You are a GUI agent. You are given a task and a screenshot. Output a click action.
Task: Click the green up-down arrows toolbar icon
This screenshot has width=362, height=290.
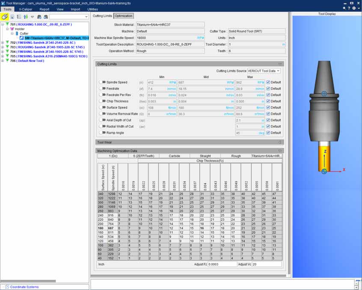[26, 17]
